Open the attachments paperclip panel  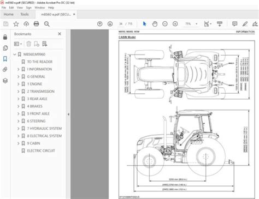5,70
